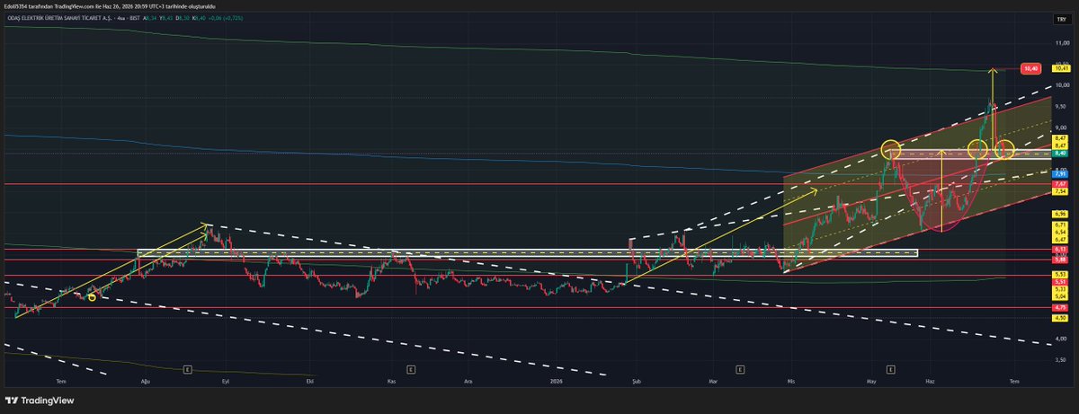Select the red 4,75 price label
This screenshot has height=414, width=1079.
tap(1061, 308)
